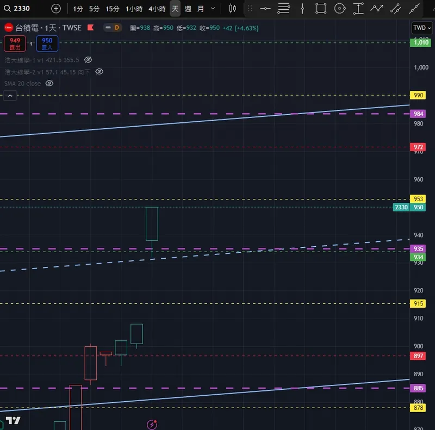The image size is (435, 430).
Task: Click the yellow 915 price label
Action: pos(418,303)
